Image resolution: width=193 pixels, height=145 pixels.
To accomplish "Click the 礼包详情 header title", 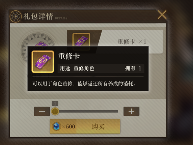I will tap(38, 16).
